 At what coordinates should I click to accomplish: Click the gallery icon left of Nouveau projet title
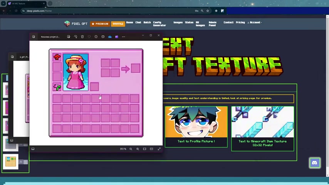pyautogui.click(x=34, y=37)
